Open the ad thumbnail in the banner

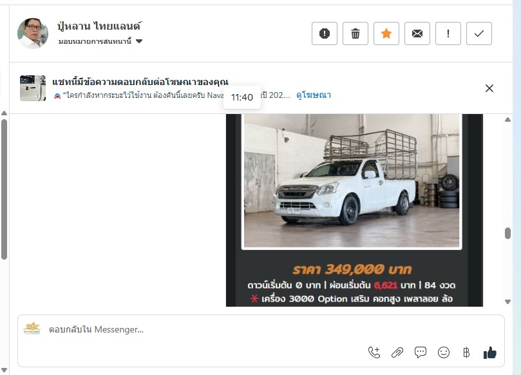33,88
